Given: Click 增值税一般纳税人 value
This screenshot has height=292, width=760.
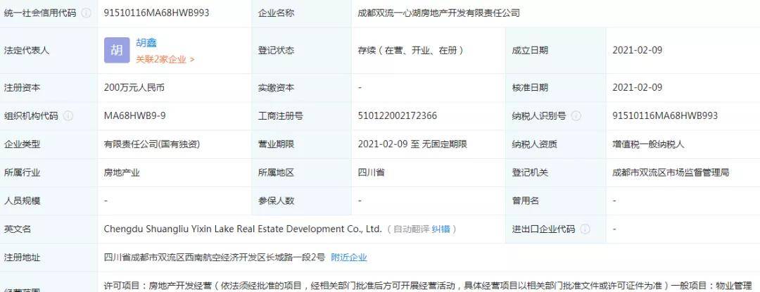Looking at the screenshot, I should [649, 144].
